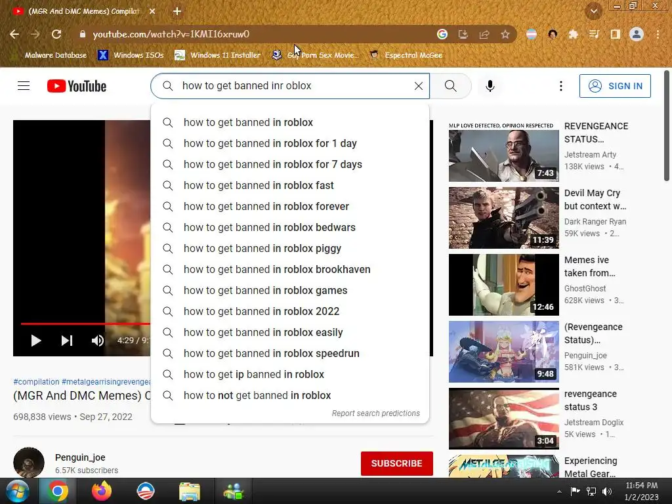Click the address bar URL
672x504 pixels.
tap(171, 34)
